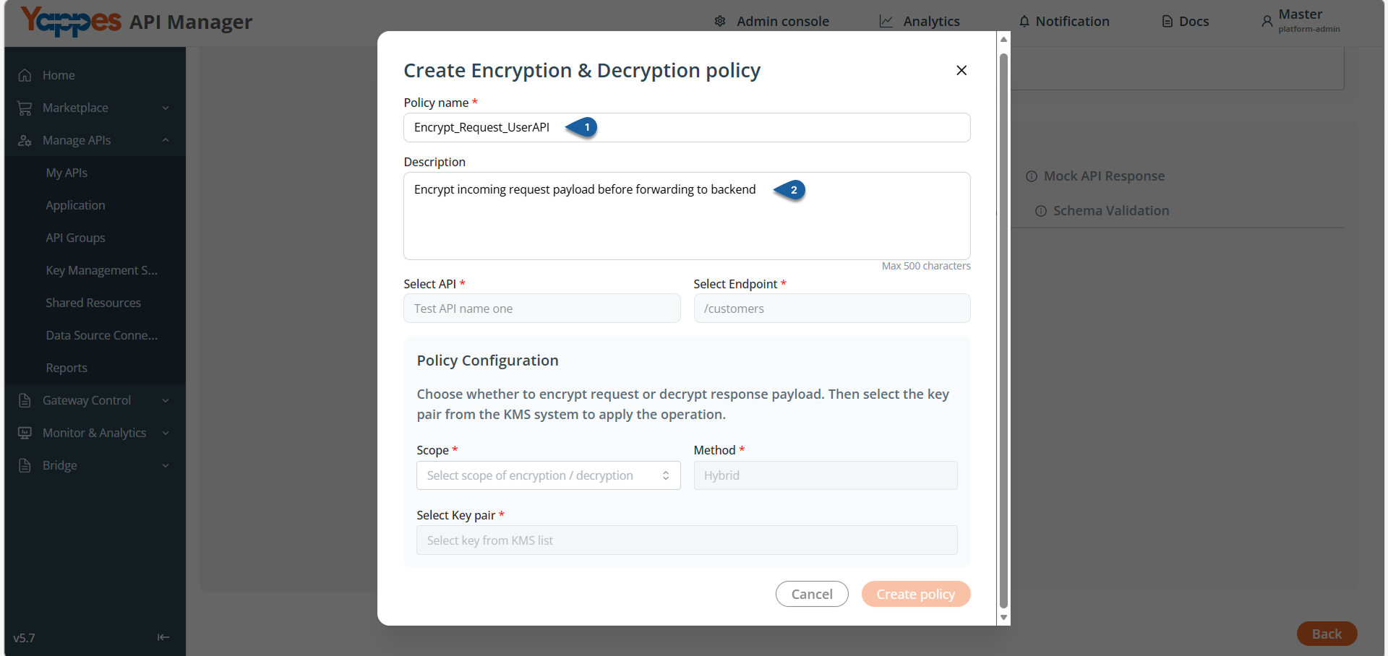Click the Gateway Control document icon
The width and height of the screenshot is (1388, 656).
click(x=25, y=400)
